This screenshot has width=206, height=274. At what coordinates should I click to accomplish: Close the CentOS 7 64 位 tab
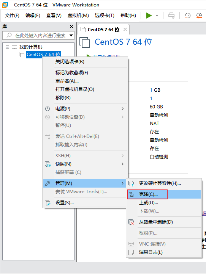click(x=125, y=29)
